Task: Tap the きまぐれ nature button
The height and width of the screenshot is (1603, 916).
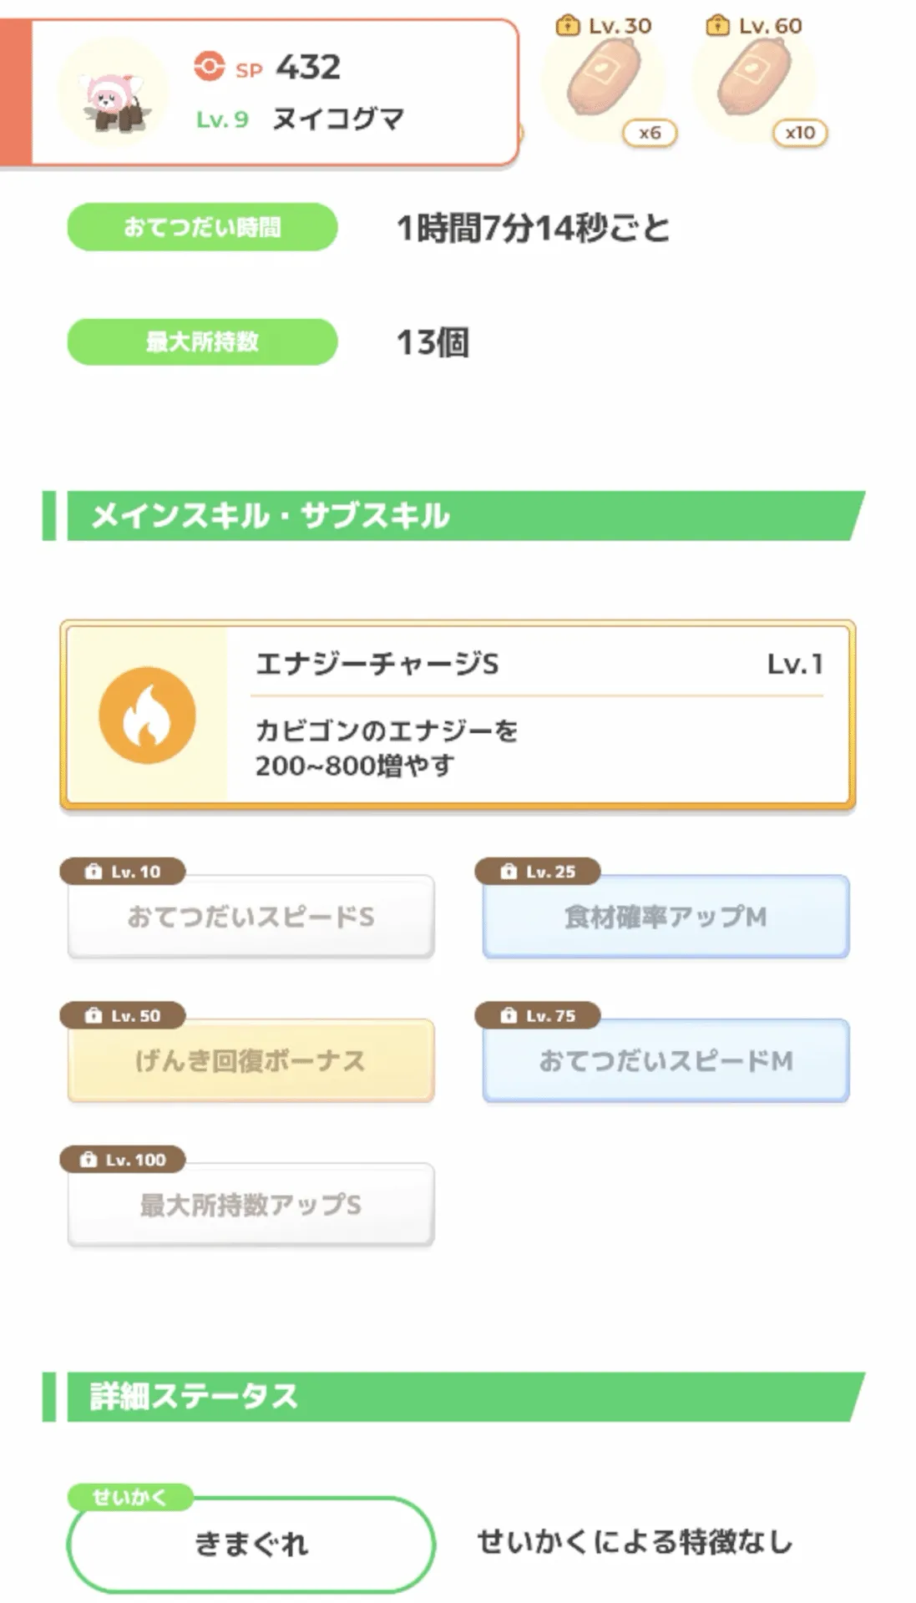Action: pyautogui.click(x=251, y=1544)
